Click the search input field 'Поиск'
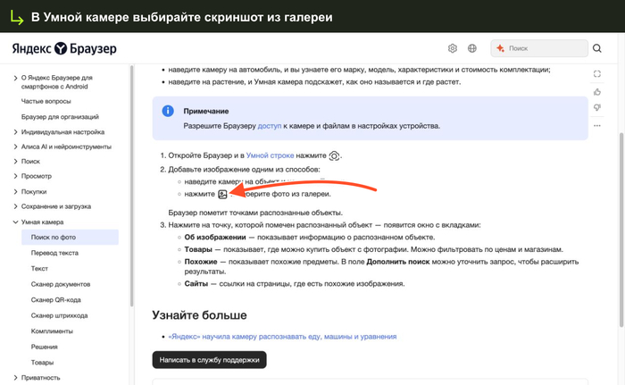 (539, 48)
